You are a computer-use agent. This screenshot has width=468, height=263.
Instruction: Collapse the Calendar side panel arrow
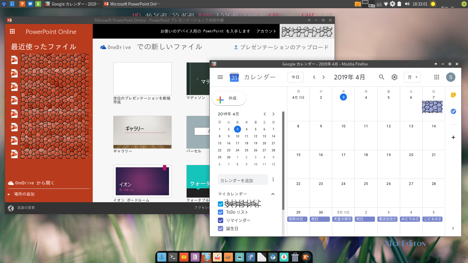pos(453,228)
